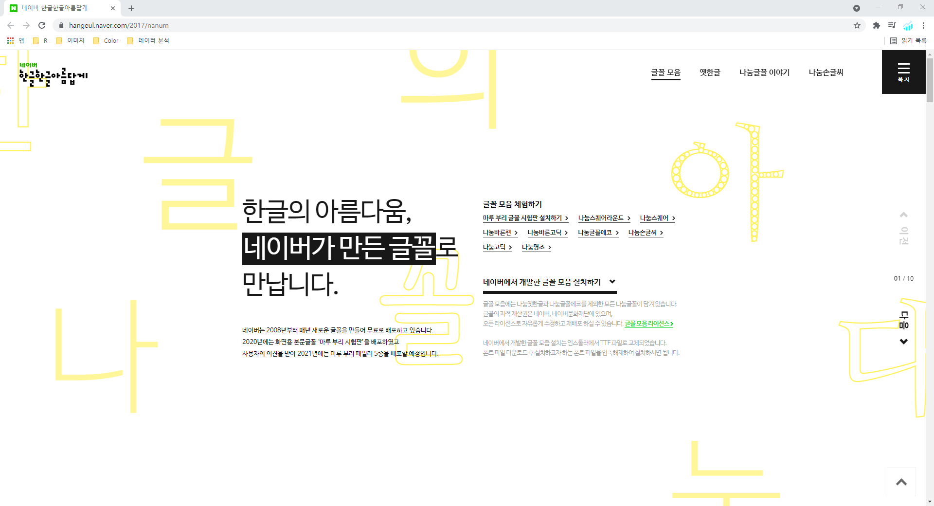Go to next section 다음 arrow
This screenshot has height=506, width=934.
[903, 327]
